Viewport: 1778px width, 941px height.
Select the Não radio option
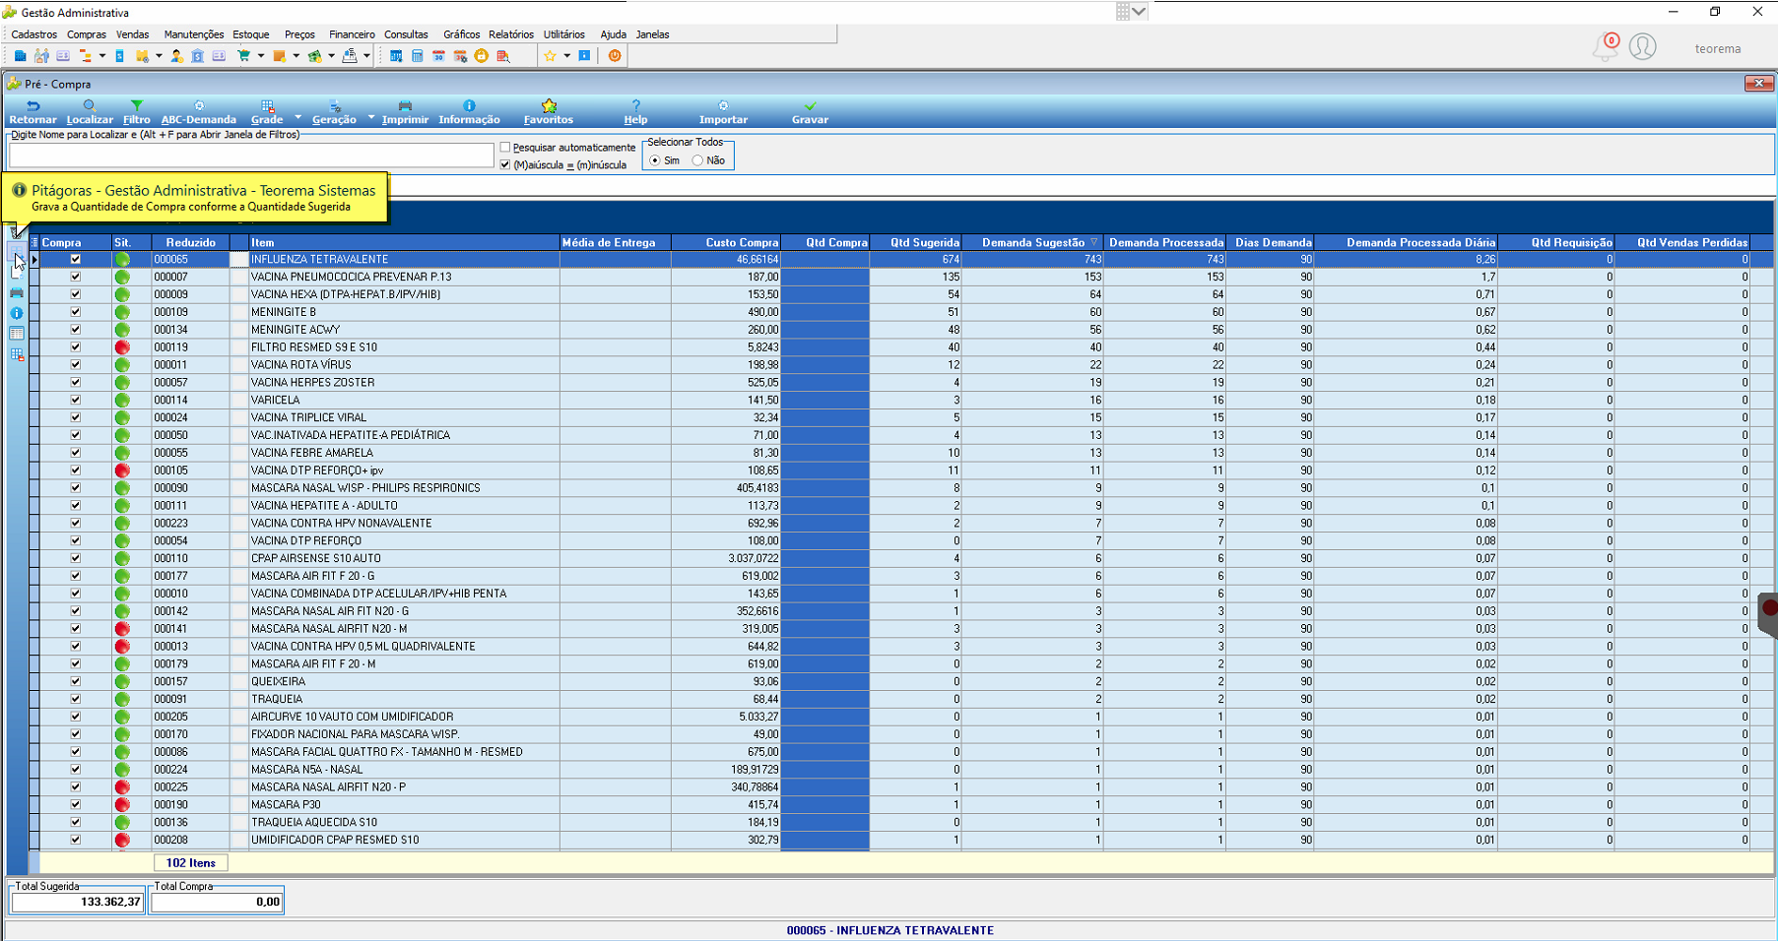point(697,160)
